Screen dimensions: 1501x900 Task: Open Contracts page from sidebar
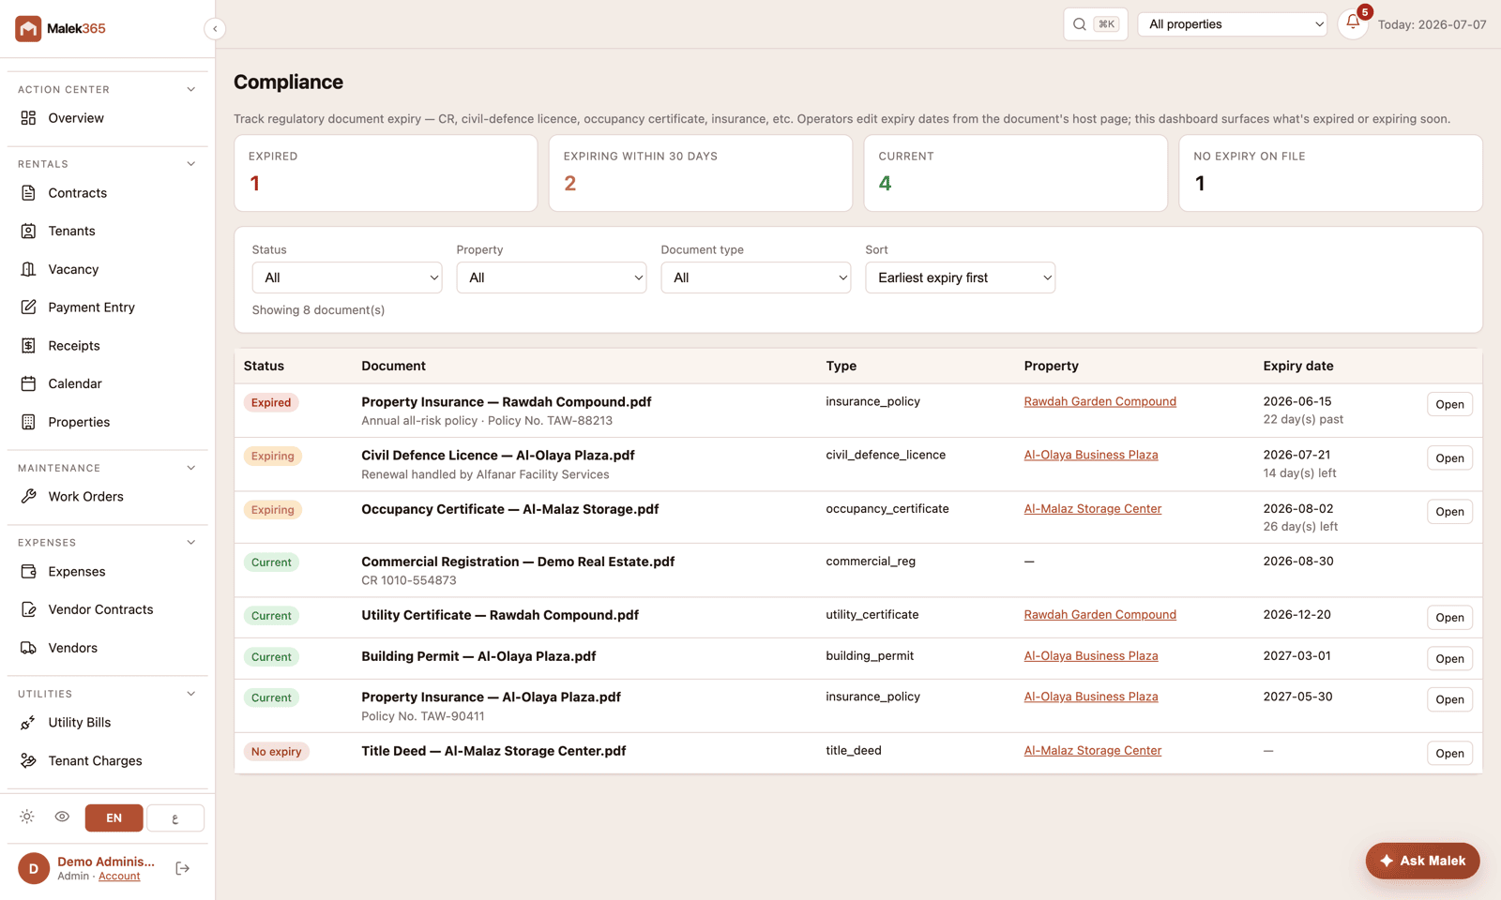pyautogui.click(x=107, y=193)
